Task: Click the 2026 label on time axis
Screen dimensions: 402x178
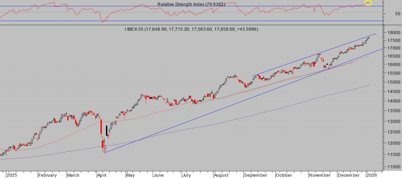Action: click(372, 175)
